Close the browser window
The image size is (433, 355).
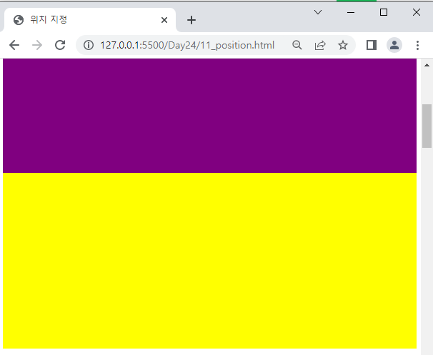[417, 12]
